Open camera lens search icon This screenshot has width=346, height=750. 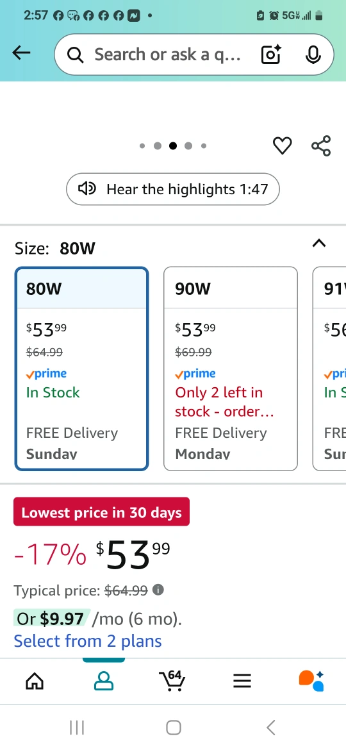tap(271, 54)
